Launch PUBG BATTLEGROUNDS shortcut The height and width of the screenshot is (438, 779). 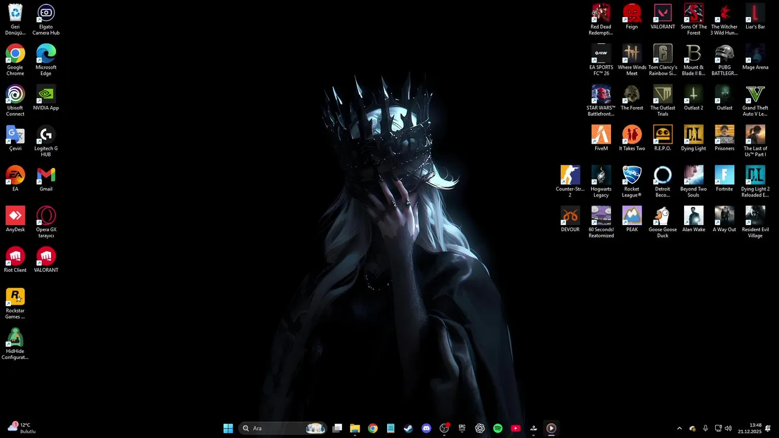(724, 60)
